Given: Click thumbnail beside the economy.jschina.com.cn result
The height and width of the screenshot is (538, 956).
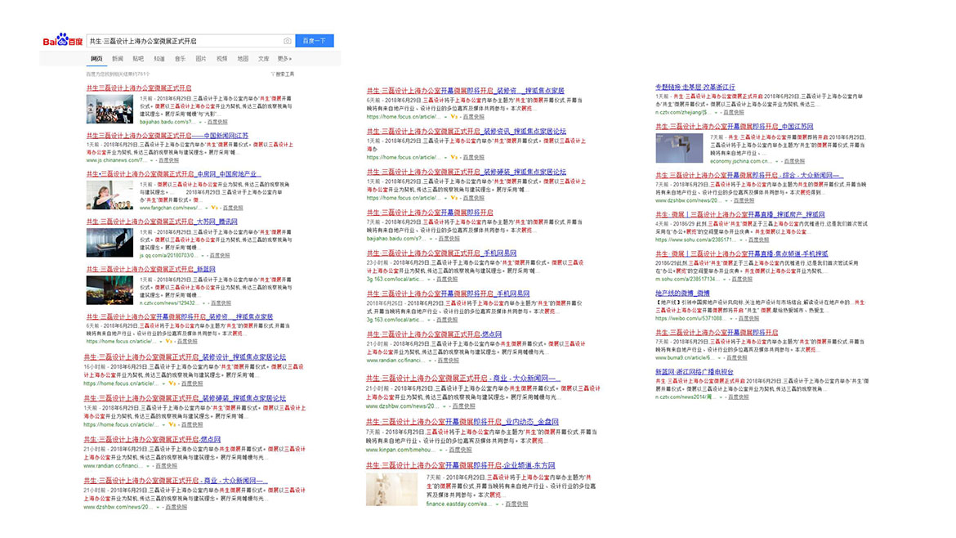Looking at the screenshot, I should point(679,148).
